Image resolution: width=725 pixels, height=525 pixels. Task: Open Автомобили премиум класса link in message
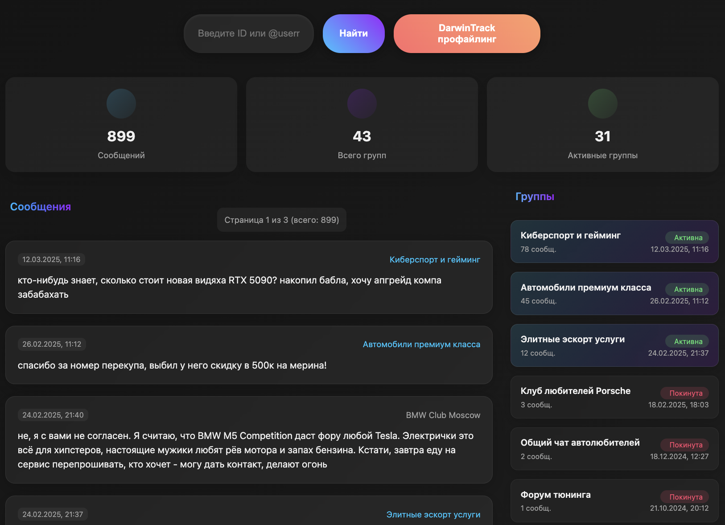point(421,345)
